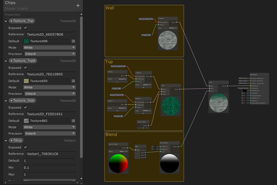Select the Tiling property pill

(x=16, y=140)
